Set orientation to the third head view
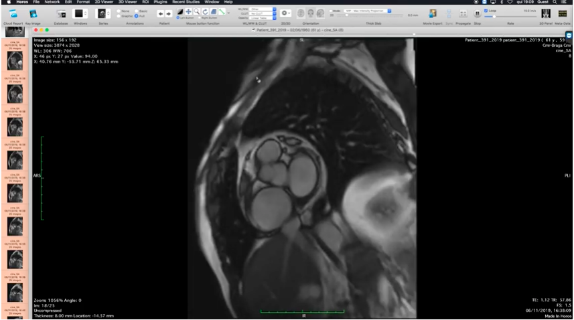Screen dimensions: 574x320 (x=320, y=13)
